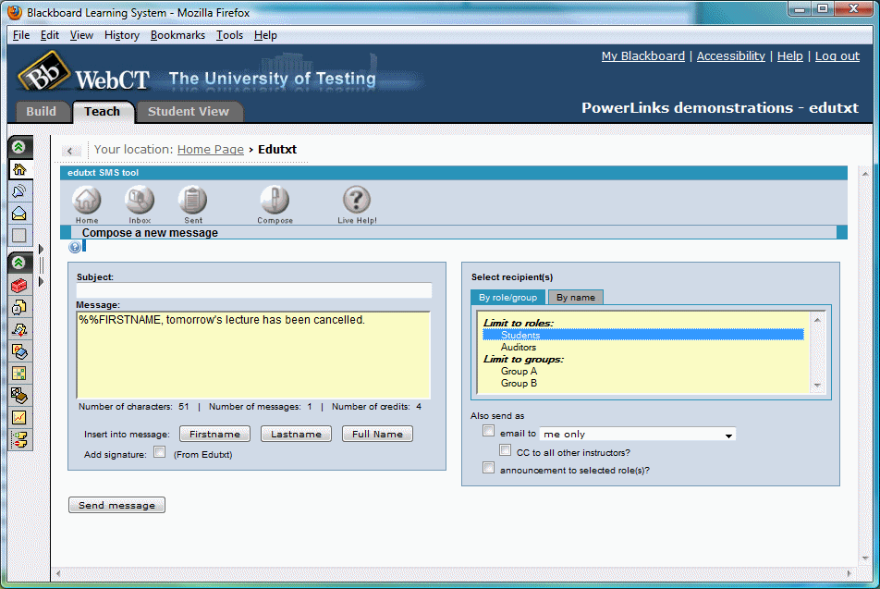Click the red toolbox icon in sidebar
Screen dimensions: 880x589
[x=19, y=286]
